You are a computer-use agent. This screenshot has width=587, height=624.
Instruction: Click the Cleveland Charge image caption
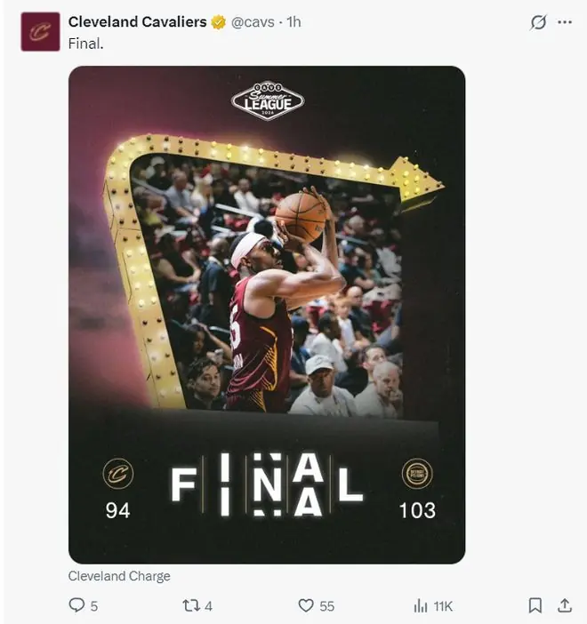pos(119,576)
